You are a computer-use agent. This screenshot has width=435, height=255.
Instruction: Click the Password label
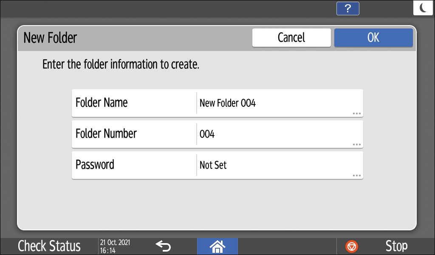point(95,164)
